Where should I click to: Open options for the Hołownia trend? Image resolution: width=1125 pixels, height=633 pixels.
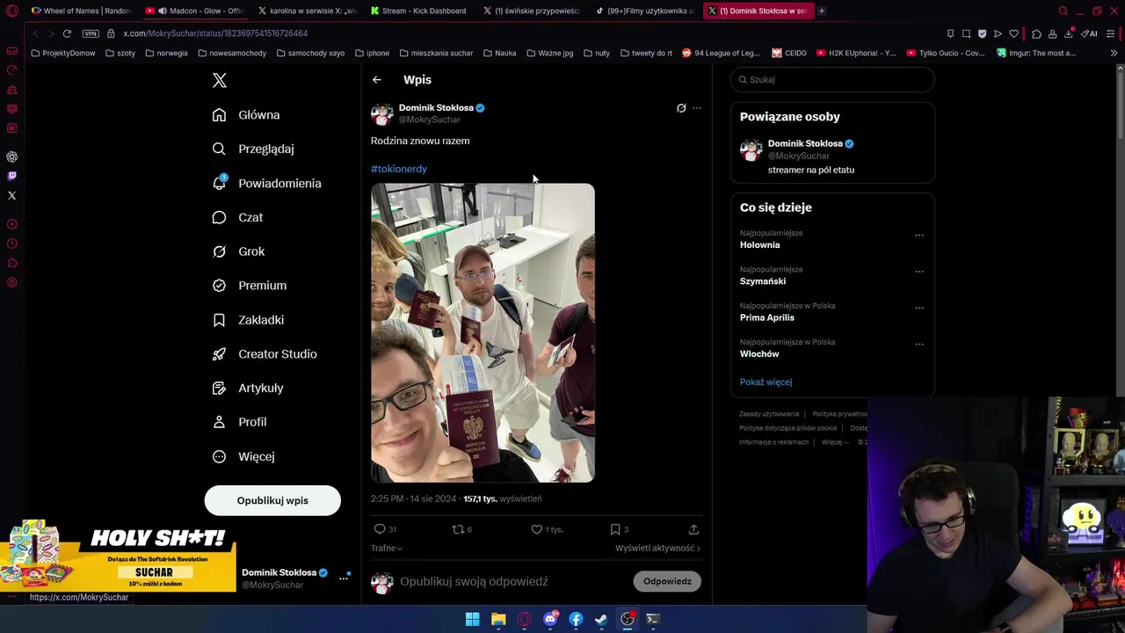(919, 235)
